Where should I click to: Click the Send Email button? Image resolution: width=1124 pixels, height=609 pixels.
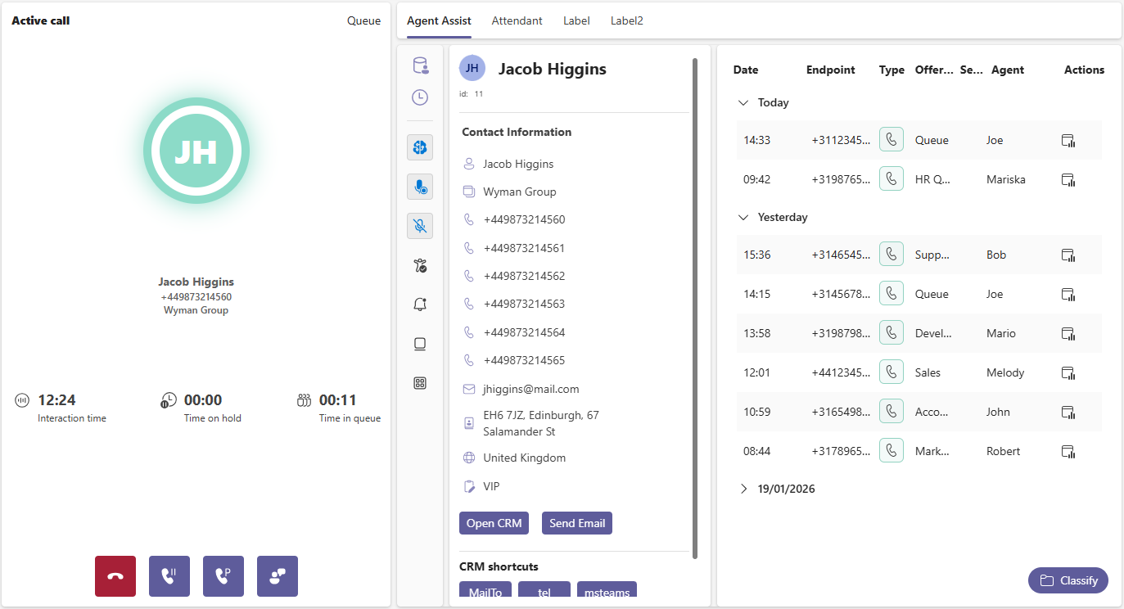coord(577,523)
